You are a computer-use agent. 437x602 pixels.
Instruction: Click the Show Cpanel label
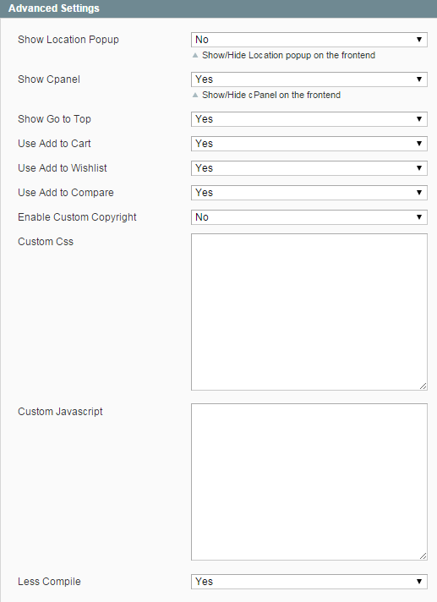[49, 79]
